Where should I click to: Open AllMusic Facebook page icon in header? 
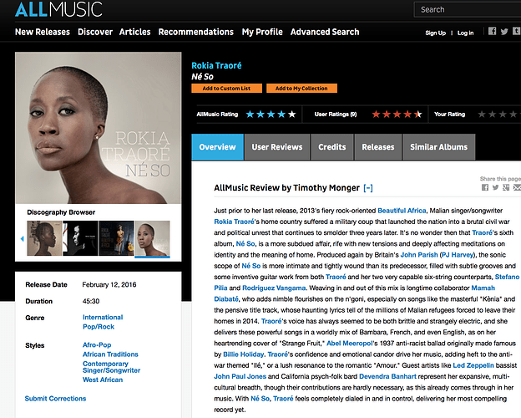pos(492,31)
